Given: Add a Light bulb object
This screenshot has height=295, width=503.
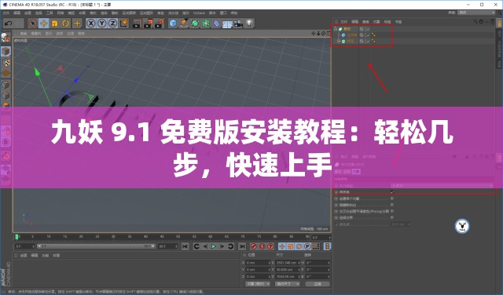Looking at the screenshot, I should (x=249, y=23).
